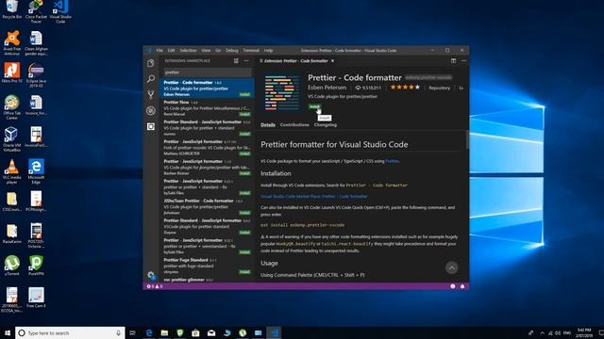Screen dimensions: 604x339
Task: Open the Repository link
Action: (x=439, y=88)
